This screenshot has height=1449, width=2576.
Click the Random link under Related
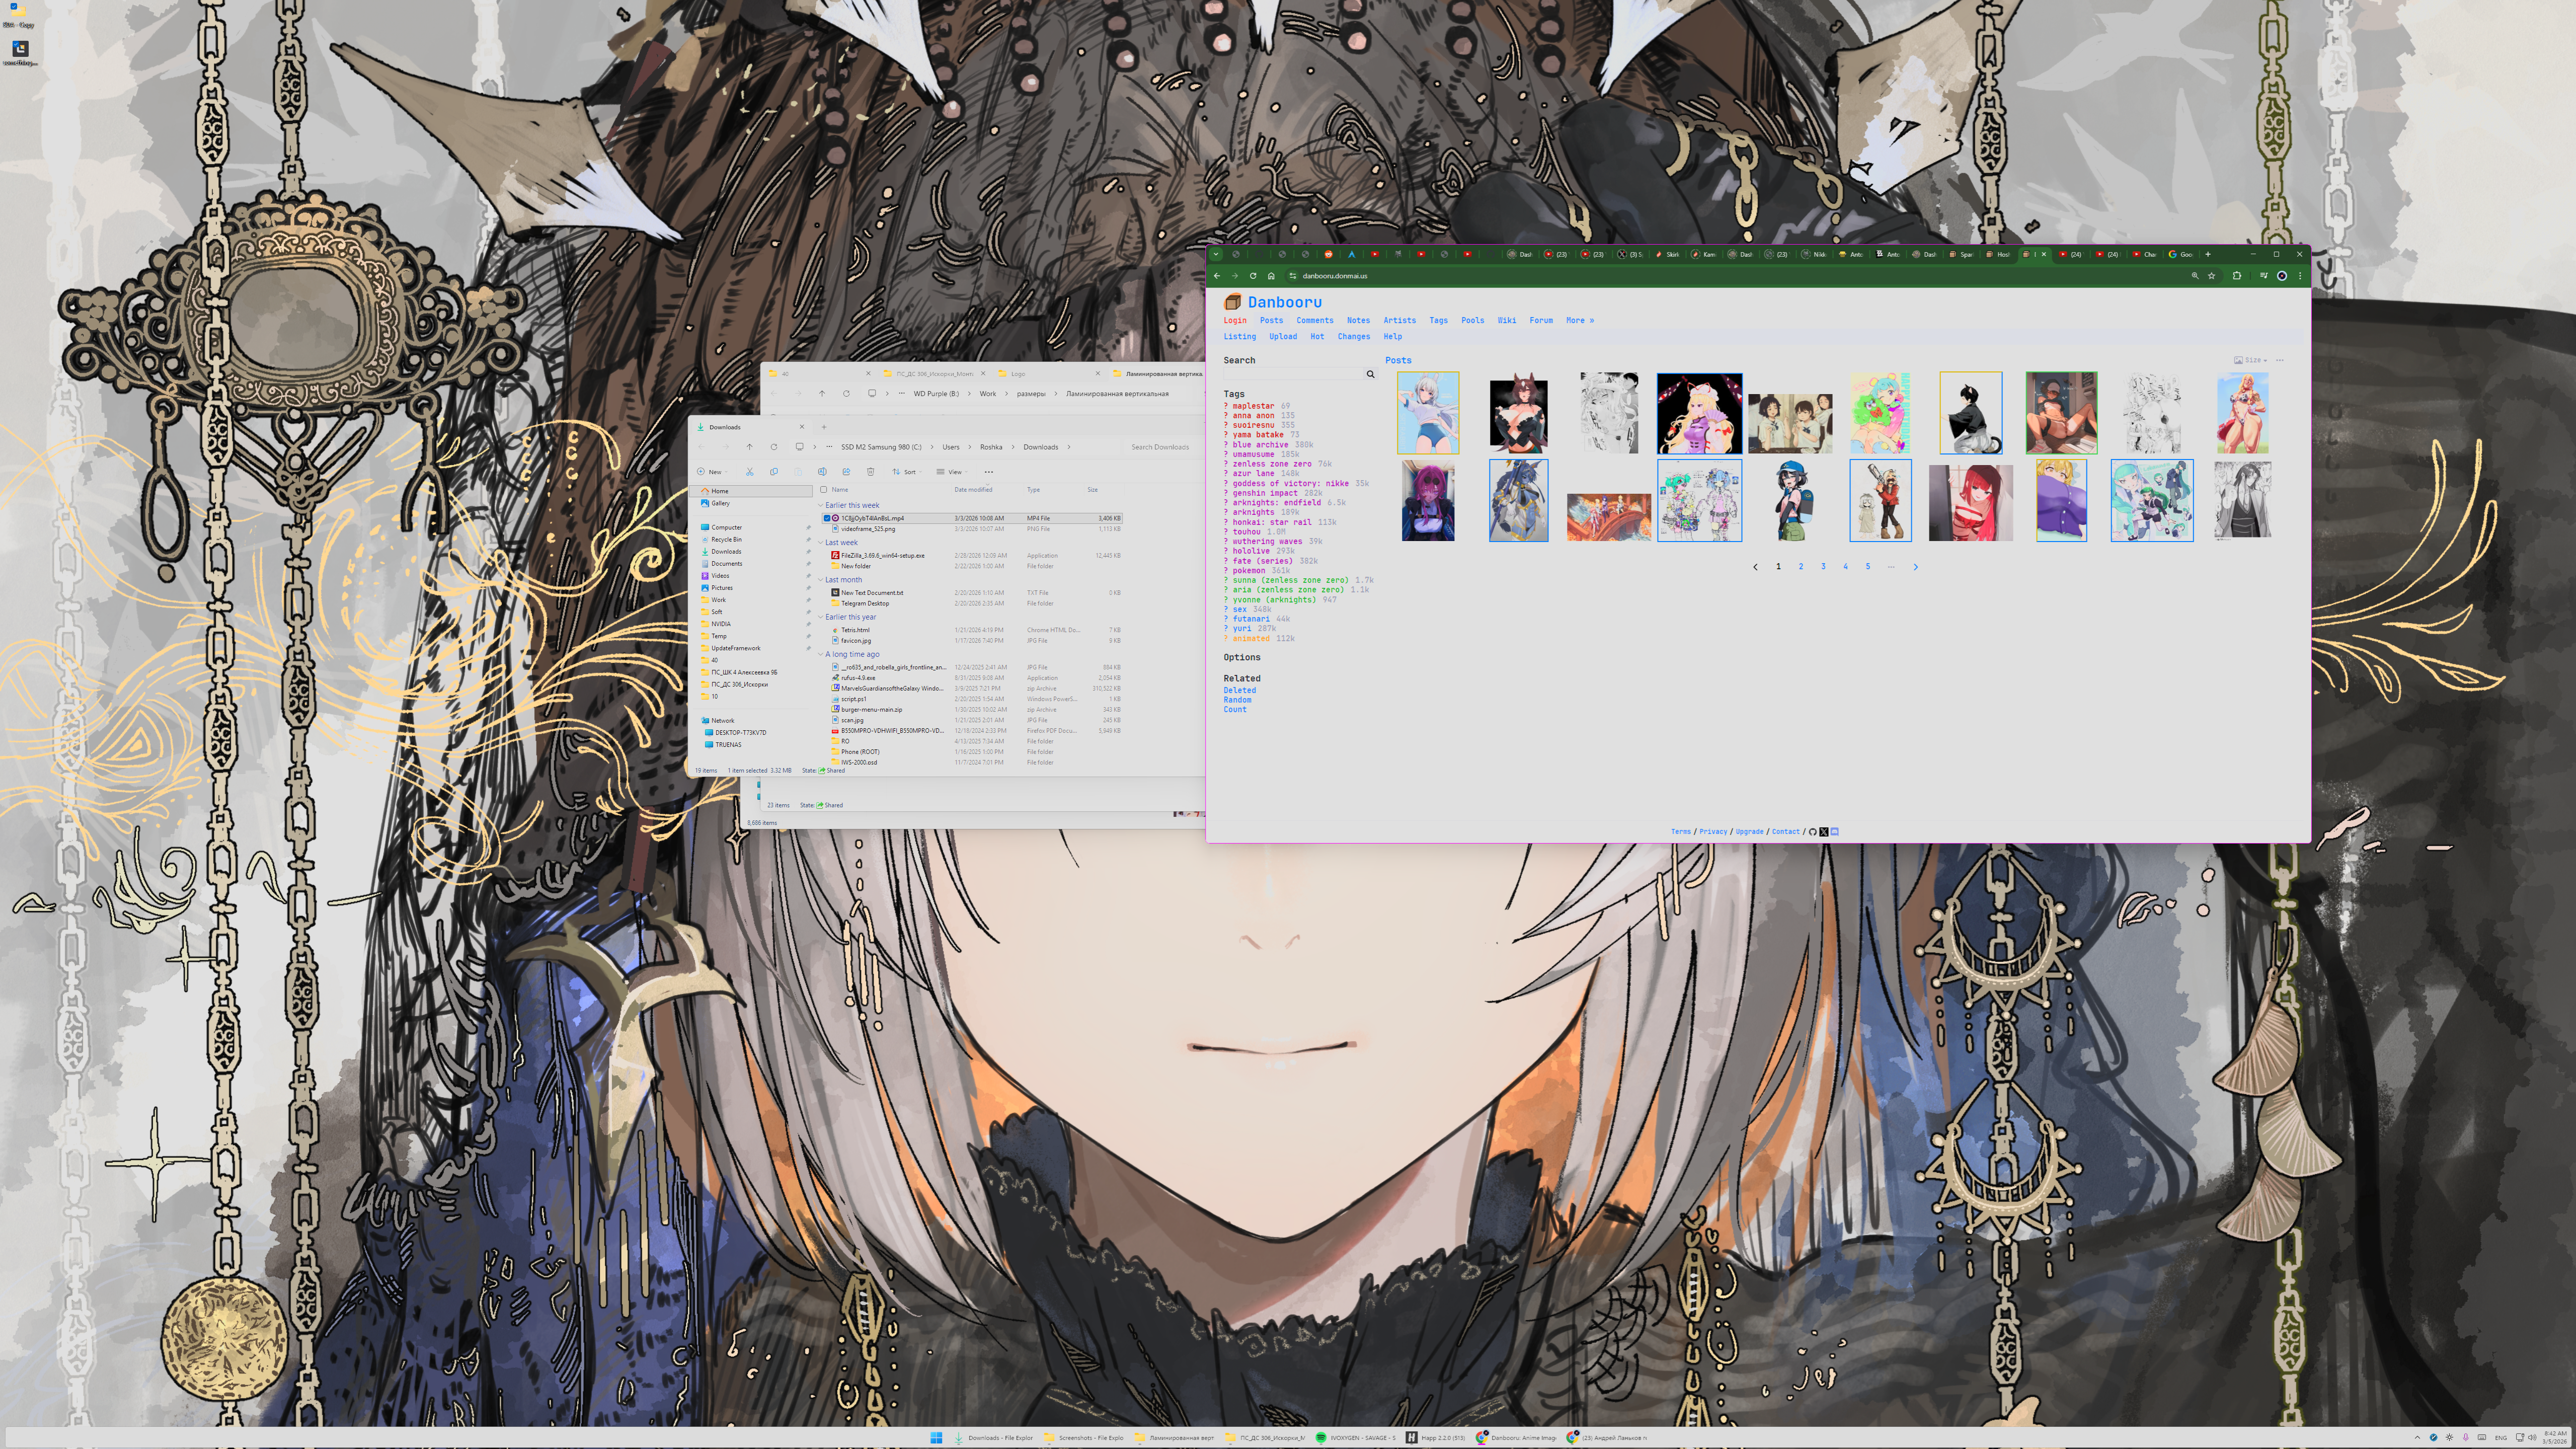(1237, 700)
